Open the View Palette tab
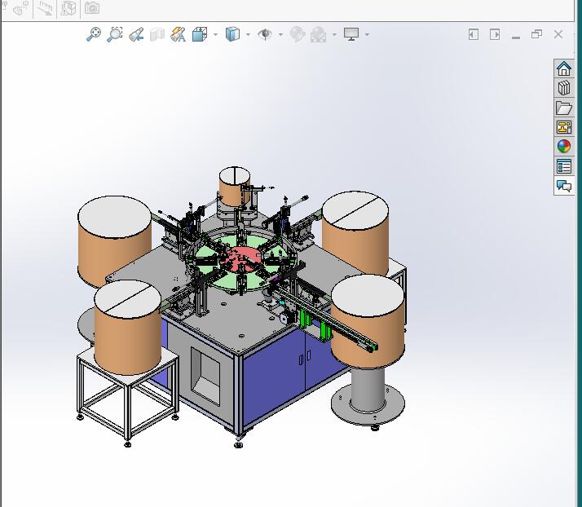 tap(564, 127)
